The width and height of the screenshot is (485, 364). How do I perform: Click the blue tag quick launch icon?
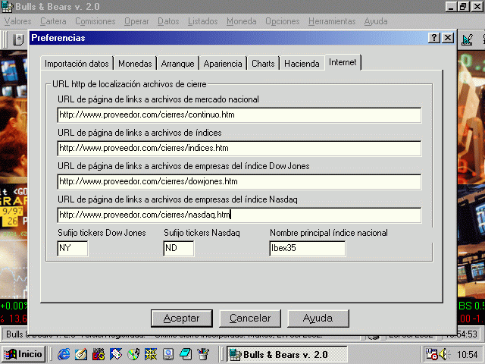click(x=116, y=354)
